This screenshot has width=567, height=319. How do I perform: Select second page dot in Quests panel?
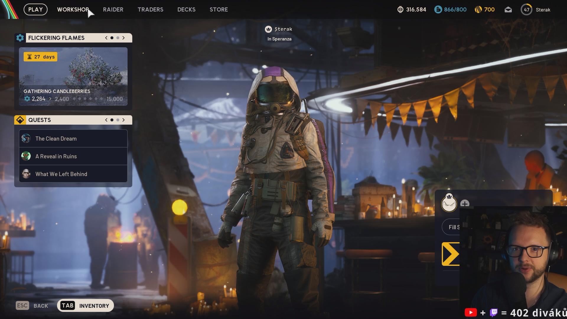point(118,120)
